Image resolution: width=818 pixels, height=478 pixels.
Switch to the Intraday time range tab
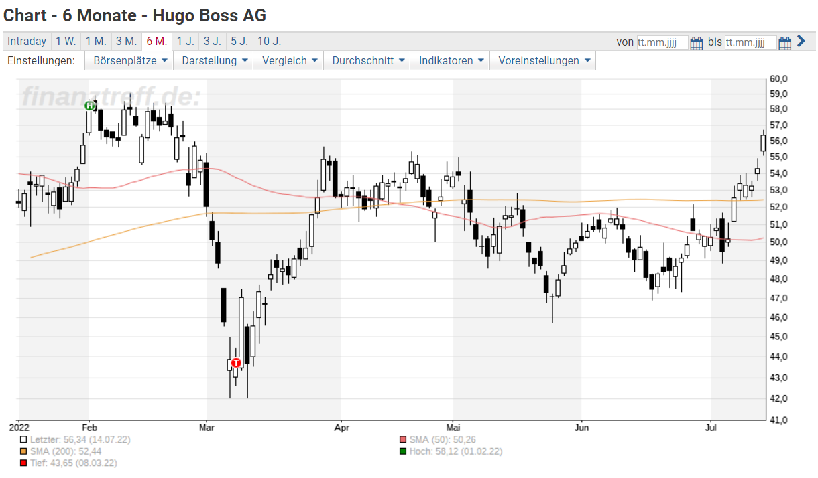[27, 42]
